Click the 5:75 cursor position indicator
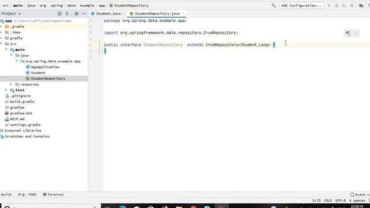 316,200
